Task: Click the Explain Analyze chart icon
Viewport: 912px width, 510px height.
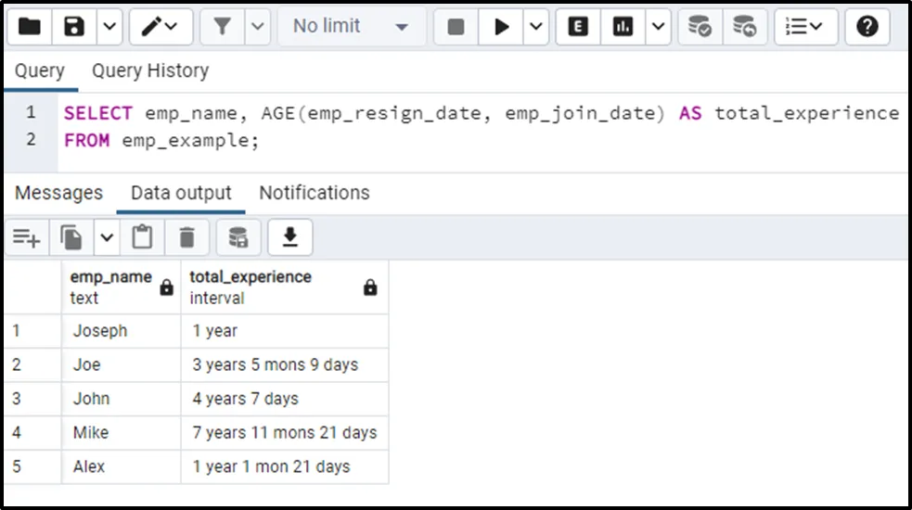Action: coord(623,27)
